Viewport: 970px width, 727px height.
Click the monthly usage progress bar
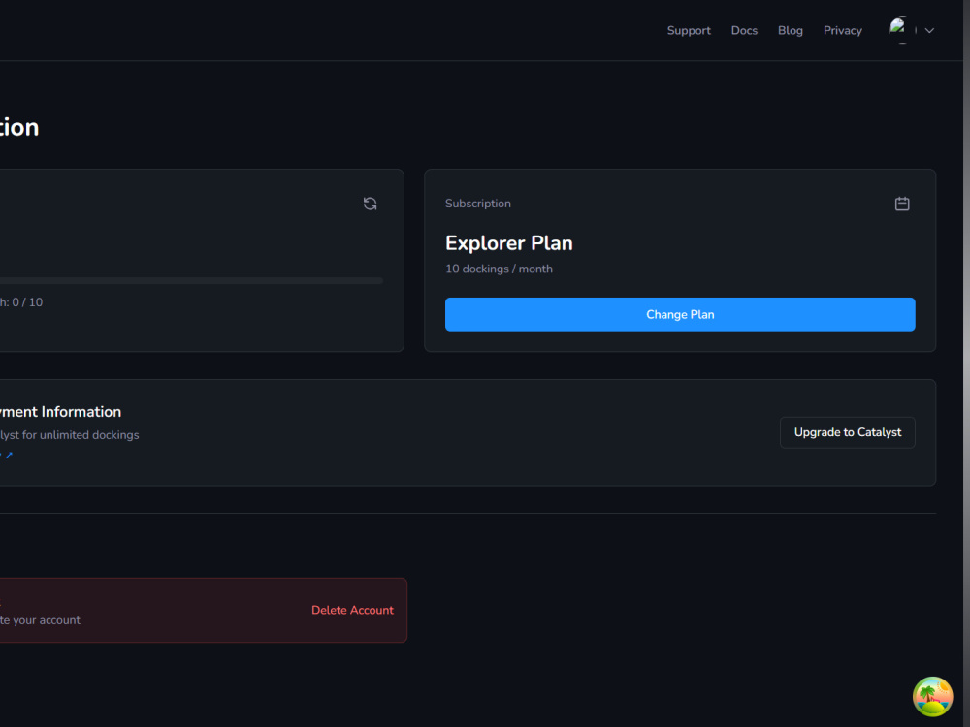(191, 281)
